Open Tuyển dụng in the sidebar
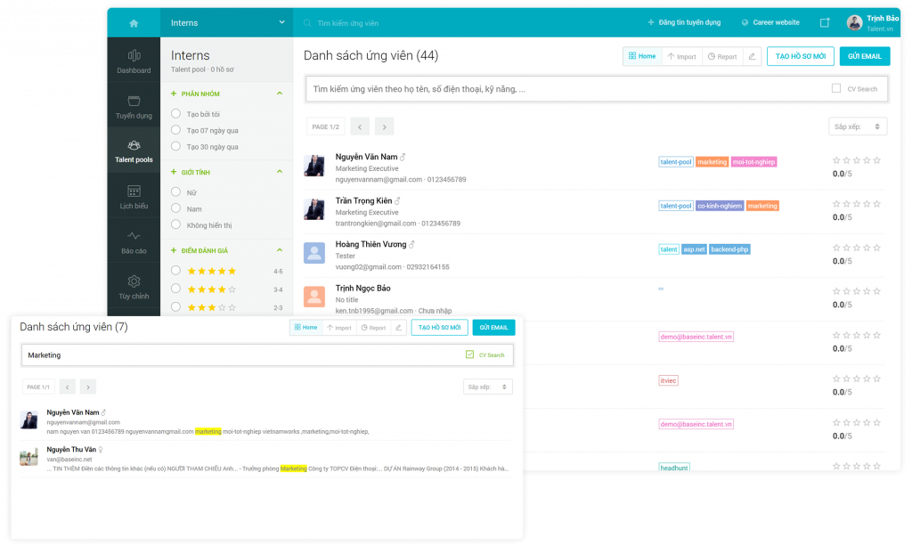Image resolution: width=912 pixels, height=546 pixels. coord(134,107)
